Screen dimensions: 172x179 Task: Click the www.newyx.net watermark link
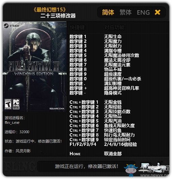(155, 175)
